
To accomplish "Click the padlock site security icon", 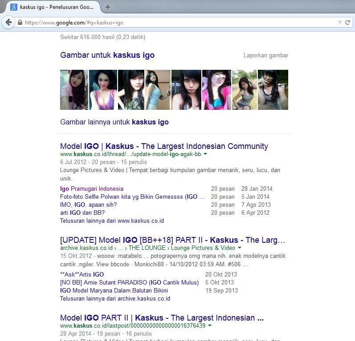I will [20, 22].
